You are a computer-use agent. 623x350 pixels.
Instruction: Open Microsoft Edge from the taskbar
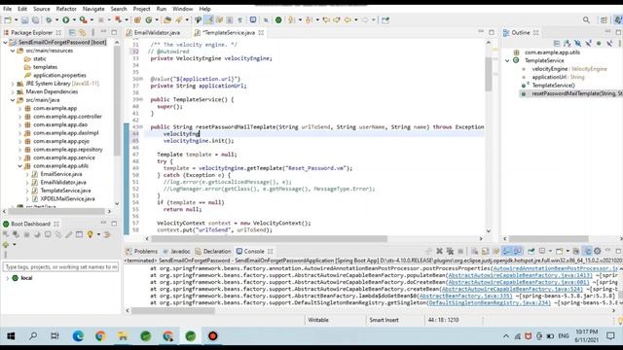pyautogui.click(x=78, y=336)
